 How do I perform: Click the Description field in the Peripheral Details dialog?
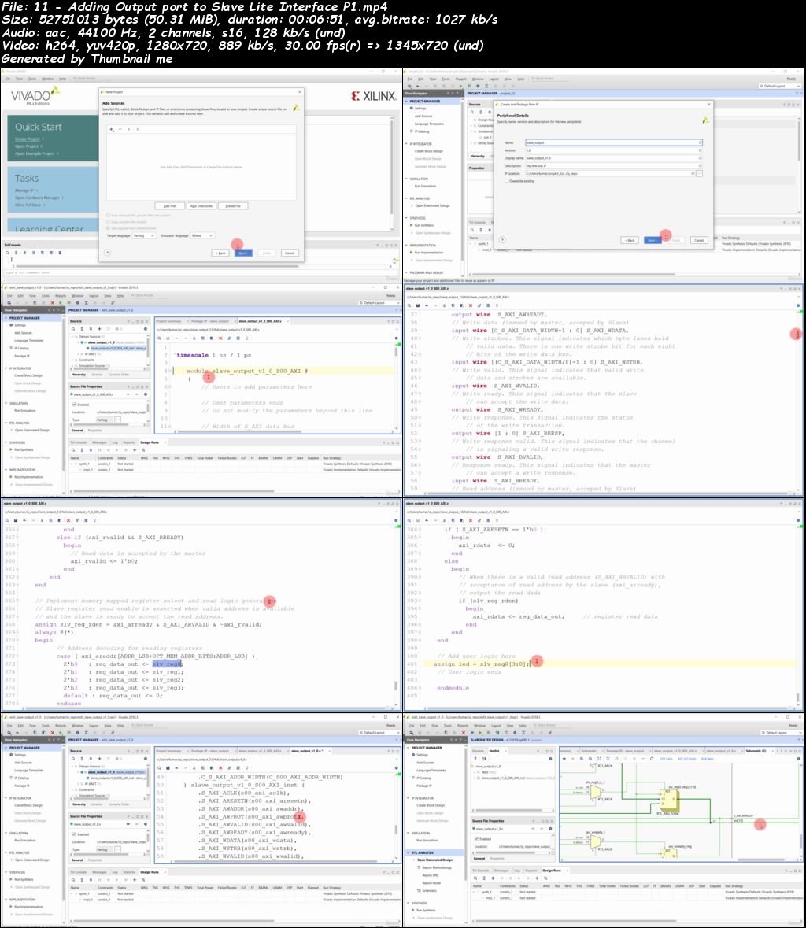coord(614,166)
